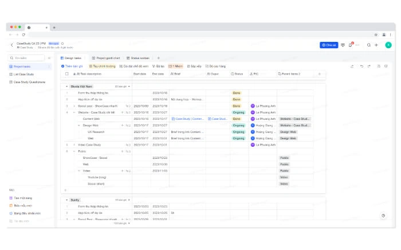Click the back arrow beside CaseStudy title
This screenshot has width=401, height=250.
click(x=12, y=45)
